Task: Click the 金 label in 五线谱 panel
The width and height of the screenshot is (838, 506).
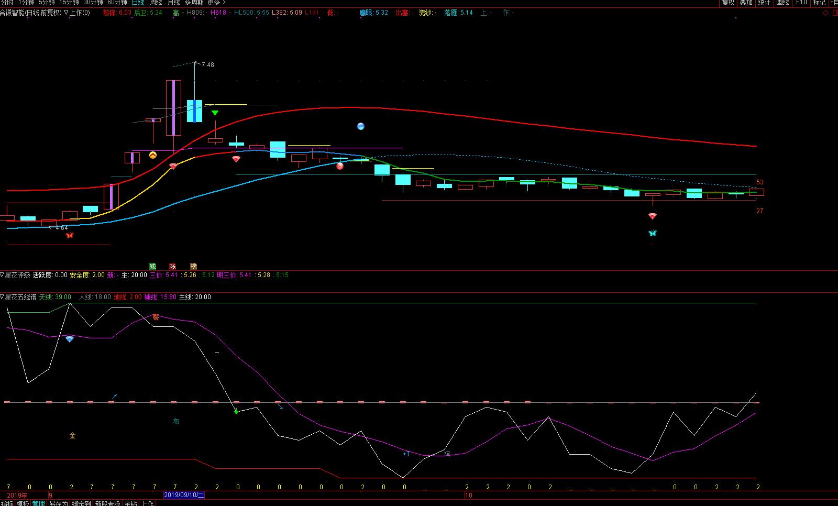Action: [x=72, y=435]
